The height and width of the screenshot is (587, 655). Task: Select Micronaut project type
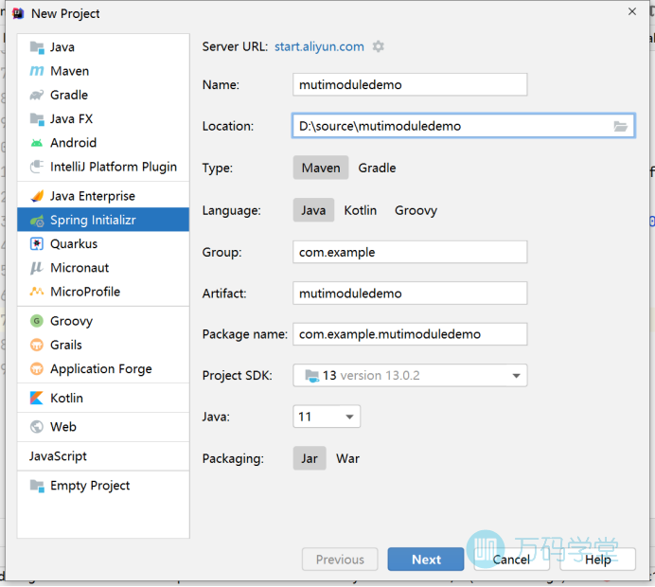[x=103, y=268]
